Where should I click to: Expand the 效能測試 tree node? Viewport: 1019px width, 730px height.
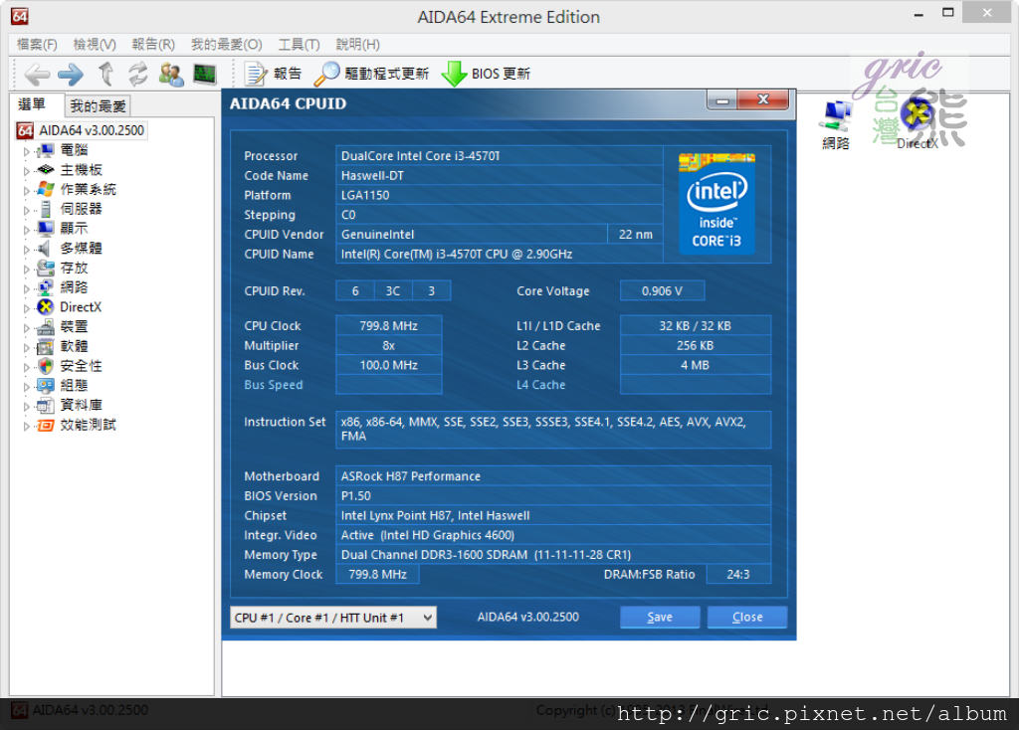tap(27, 426)
